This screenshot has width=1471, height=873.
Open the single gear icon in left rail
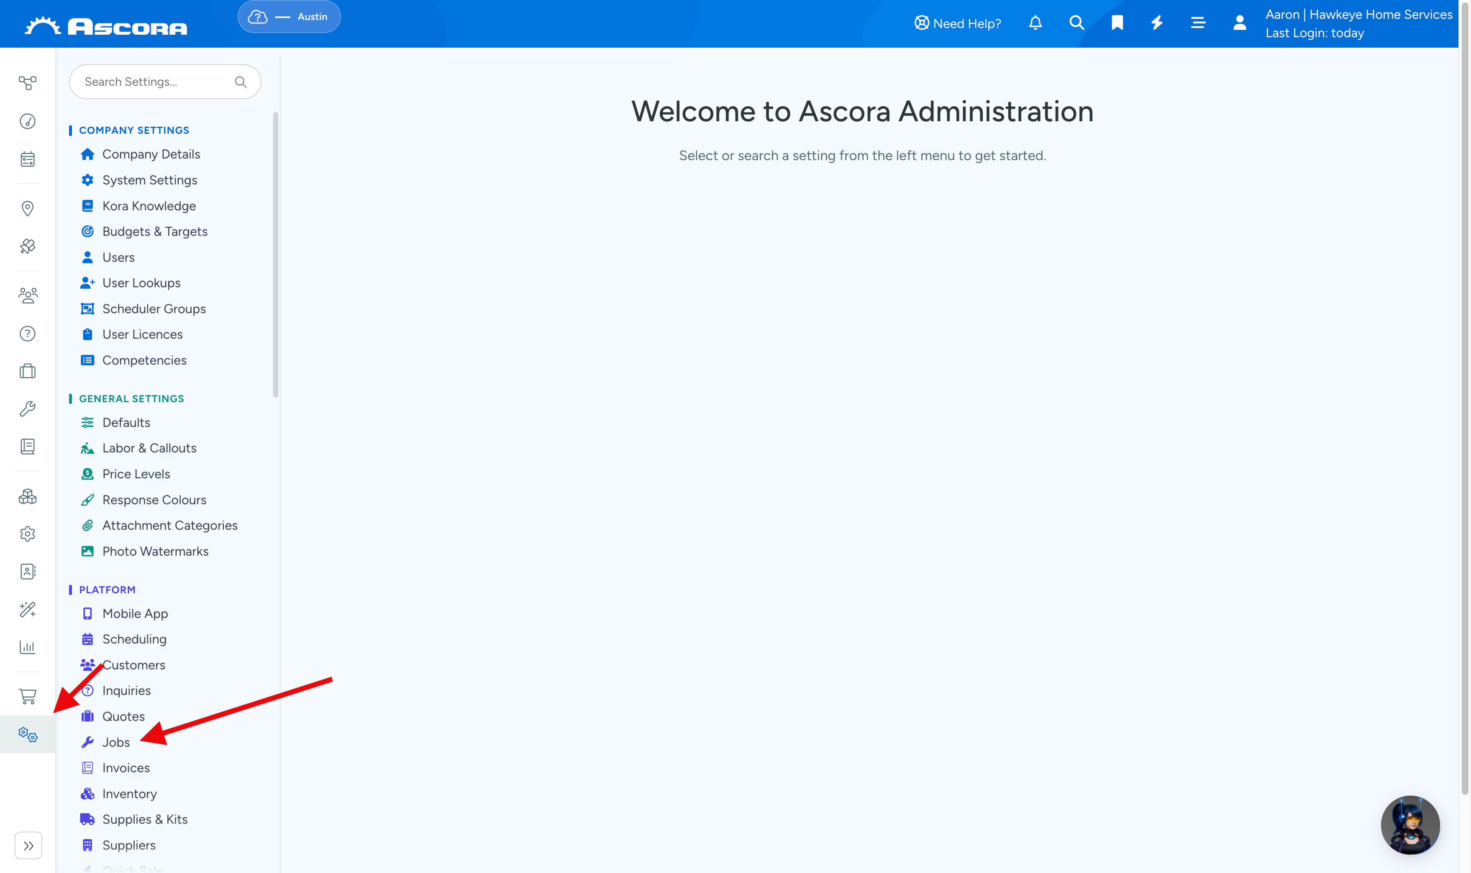(x=28, y=534)
